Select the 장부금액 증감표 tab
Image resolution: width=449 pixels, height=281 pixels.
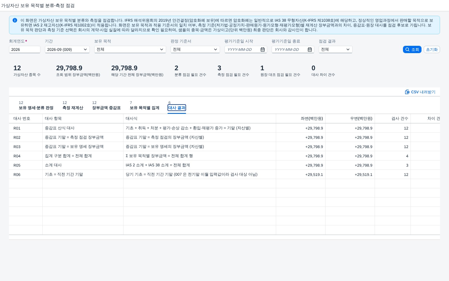[106, 106]
